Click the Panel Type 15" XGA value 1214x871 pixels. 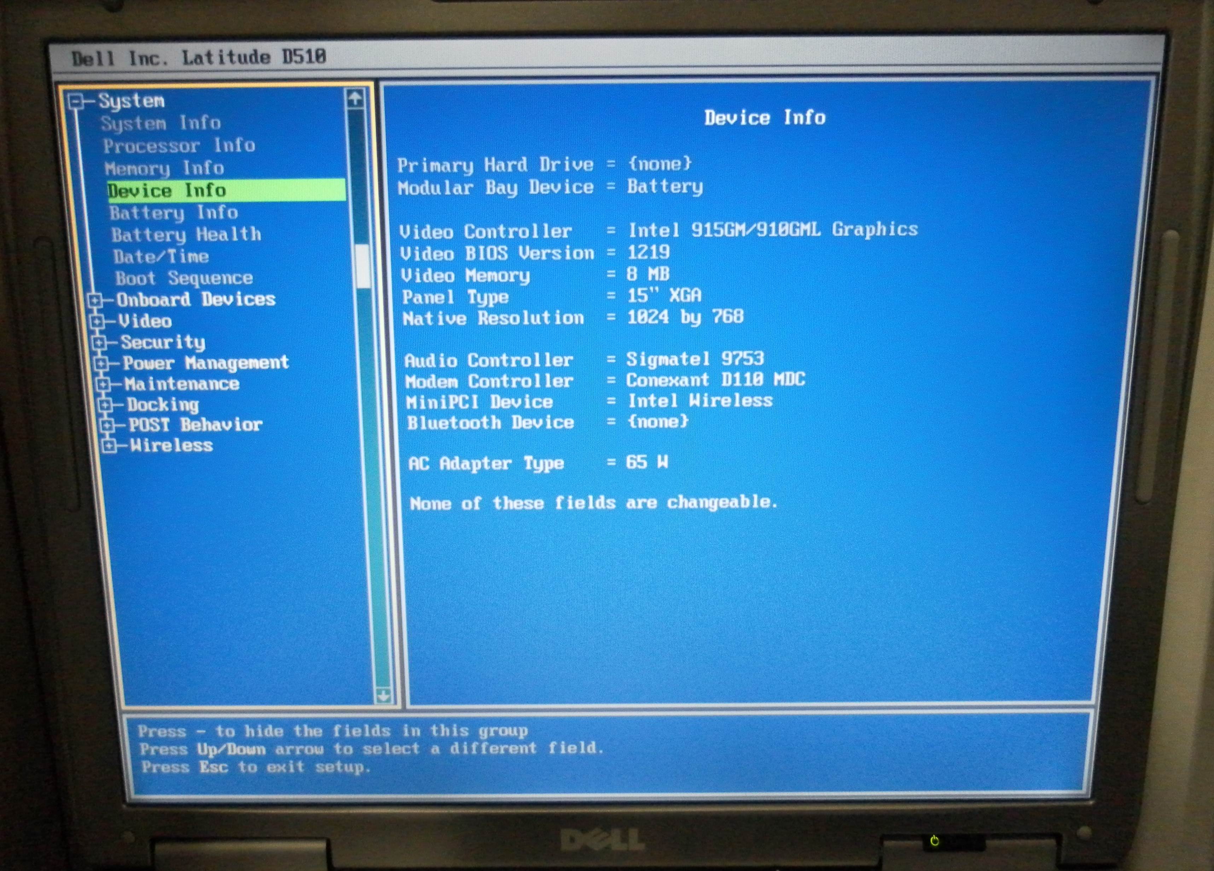tap(664, 295)
